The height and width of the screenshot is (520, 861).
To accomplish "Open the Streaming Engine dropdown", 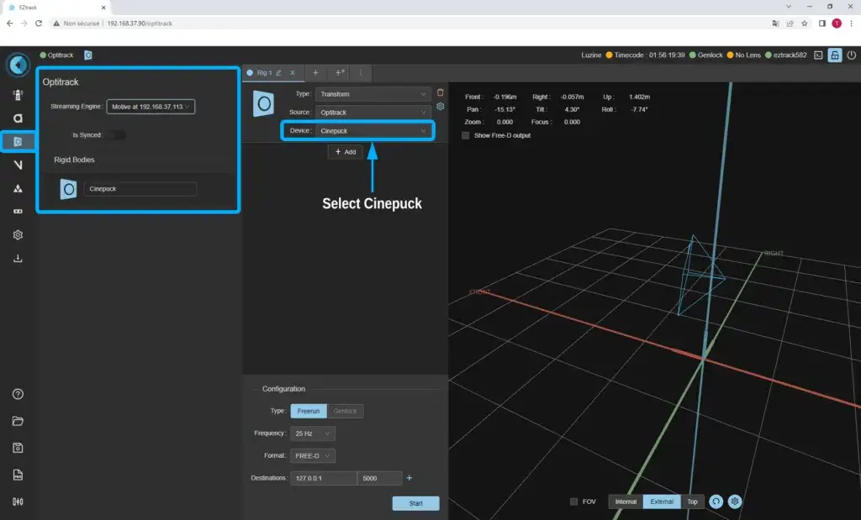I will click(x=151, y=107).
